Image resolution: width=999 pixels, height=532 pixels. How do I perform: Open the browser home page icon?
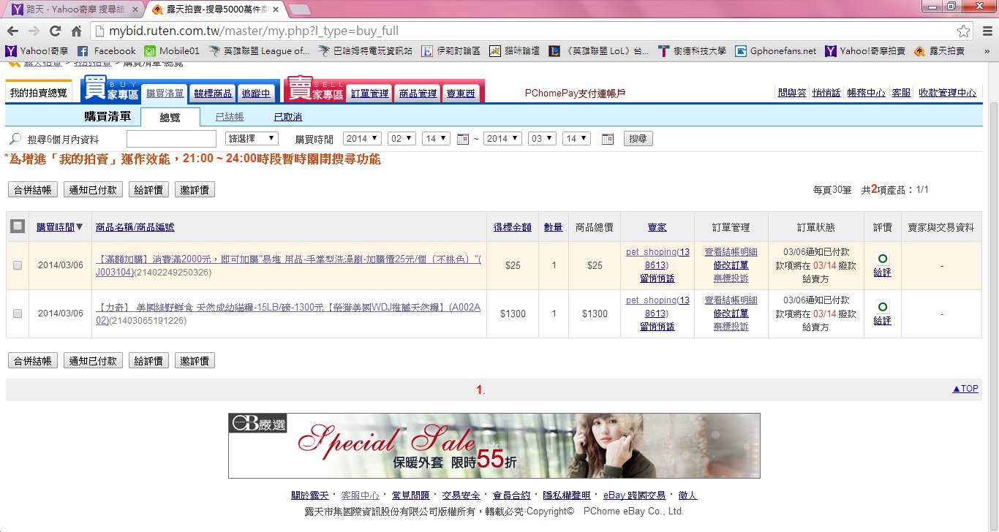(x=76, y=31)
